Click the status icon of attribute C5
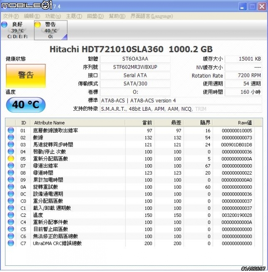 pyautogui.click(x=11, y=229)
